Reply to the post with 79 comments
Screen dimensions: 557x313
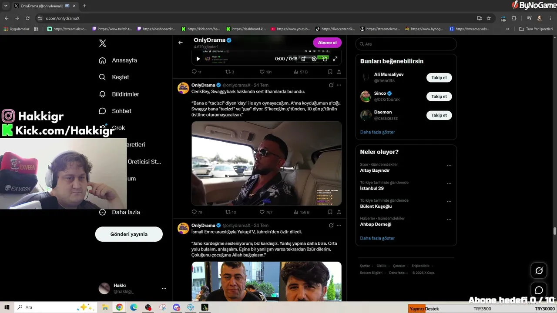point(197,212)
